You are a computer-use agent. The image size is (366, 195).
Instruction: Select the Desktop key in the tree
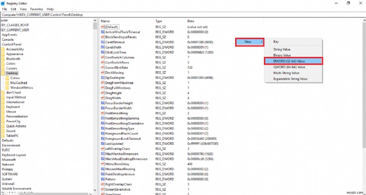click(12, 73)
